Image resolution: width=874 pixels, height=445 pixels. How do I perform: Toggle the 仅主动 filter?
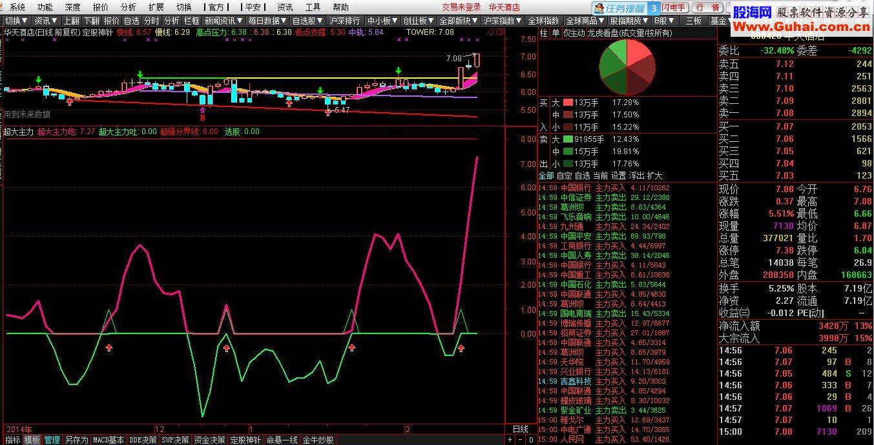point(574,33)
